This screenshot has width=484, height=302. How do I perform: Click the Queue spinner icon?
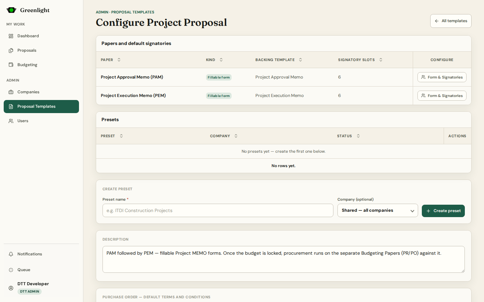[x=11, y=270]
